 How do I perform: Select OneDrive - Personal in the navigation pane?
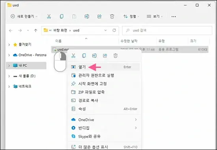click(x=30, y=55)
